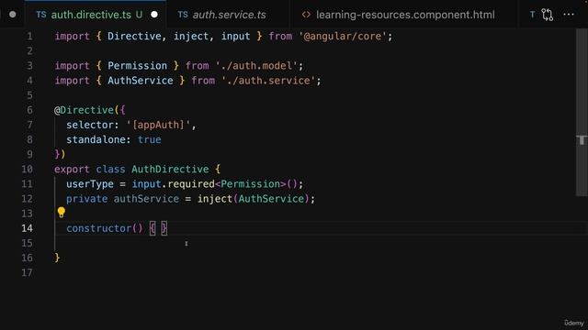Select line number 6 in the gutter

click(x=29, y=110)
